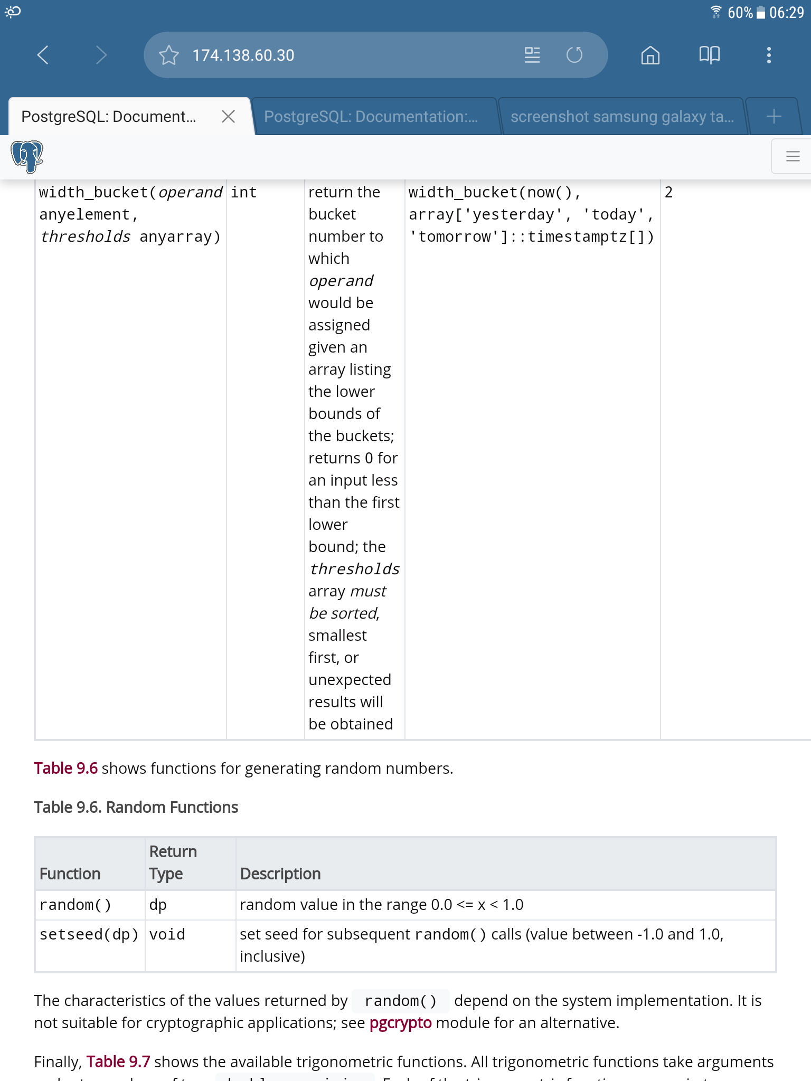
Task: Switch to screenshot samsung galaxy tab
Action: coord(622,116)
